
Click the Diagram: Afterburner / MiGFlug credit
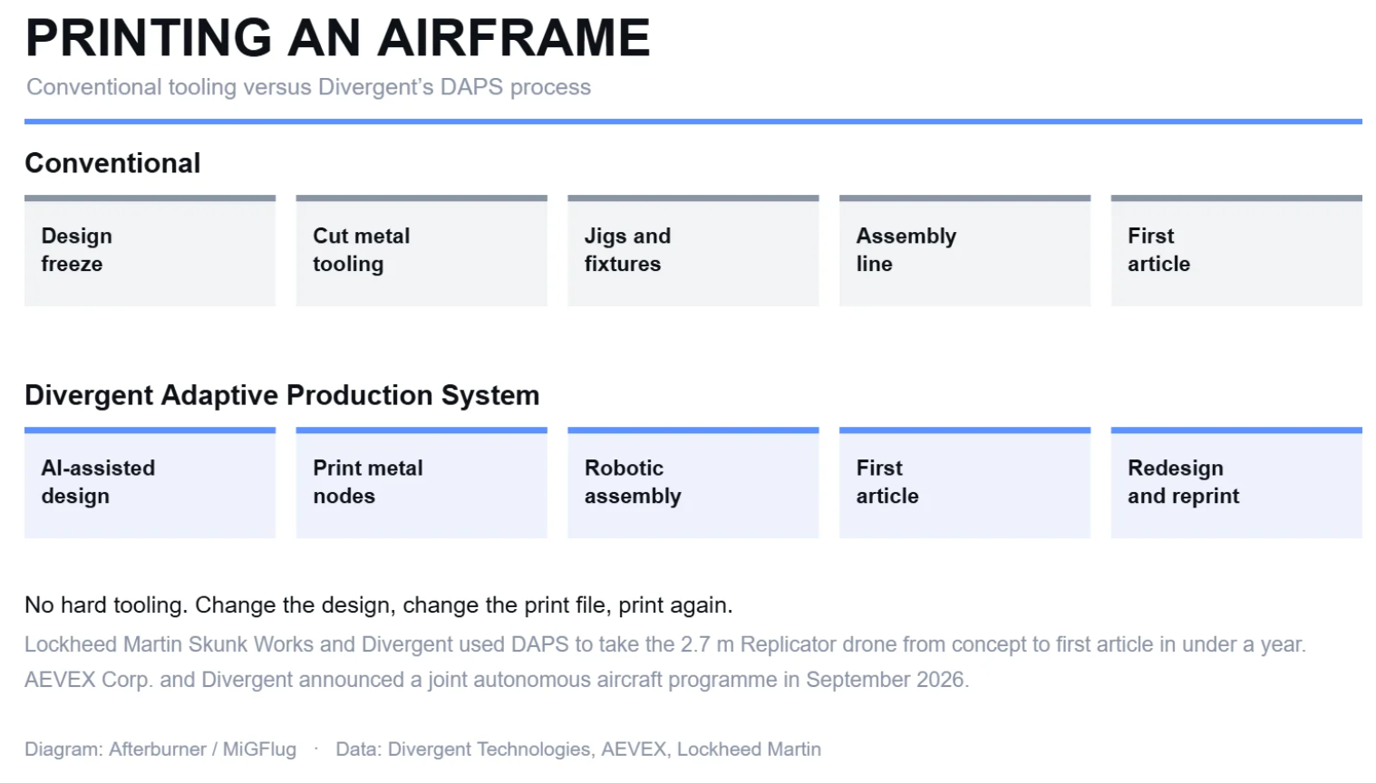pos(160,749)
